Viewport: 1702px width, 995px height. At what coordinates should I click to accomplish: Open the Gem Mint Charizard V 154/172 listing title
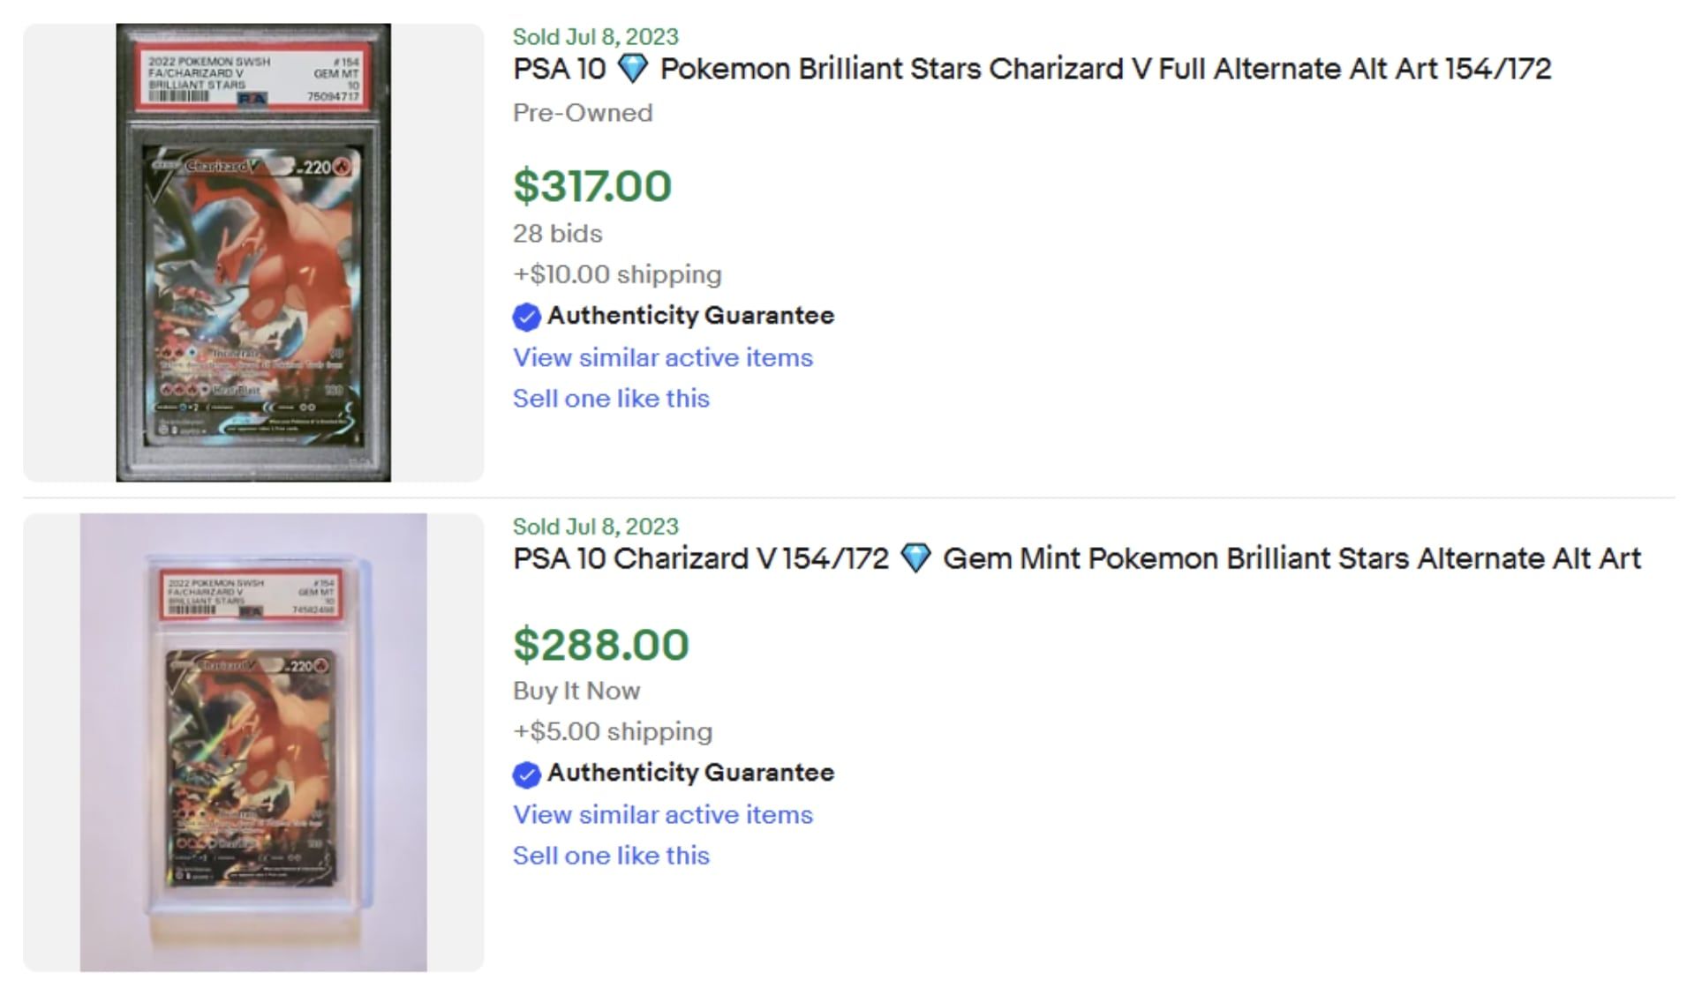[1077, 558]
